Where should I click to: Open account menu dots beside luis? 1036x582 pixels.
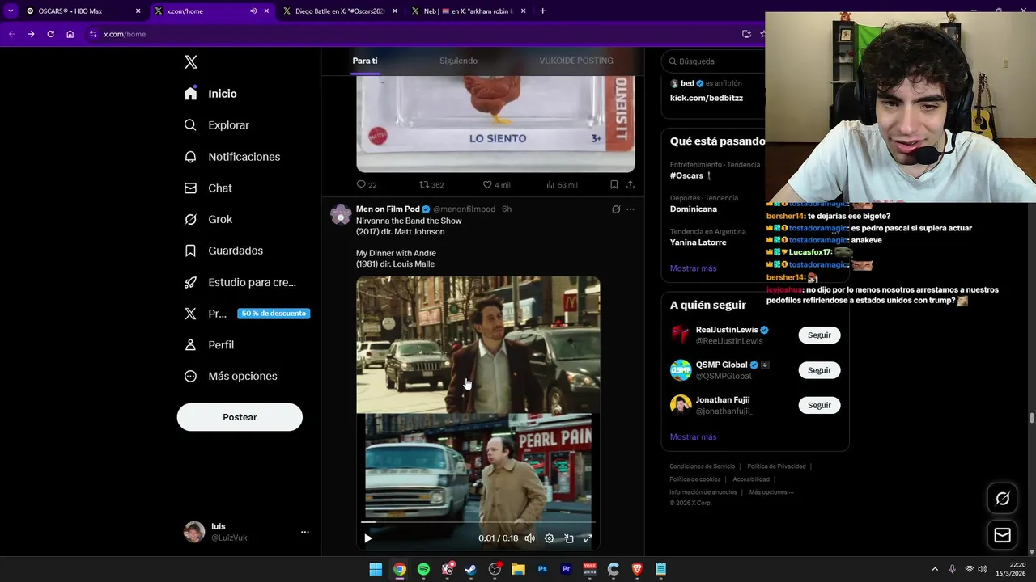click(305, 532)
